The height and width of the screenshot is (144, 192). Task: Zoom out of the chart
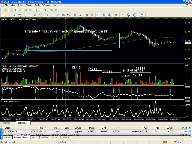tap(109, 15)
